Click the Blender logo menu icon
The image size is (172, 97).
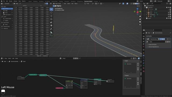pyautogui.click(x=1, y=1)
